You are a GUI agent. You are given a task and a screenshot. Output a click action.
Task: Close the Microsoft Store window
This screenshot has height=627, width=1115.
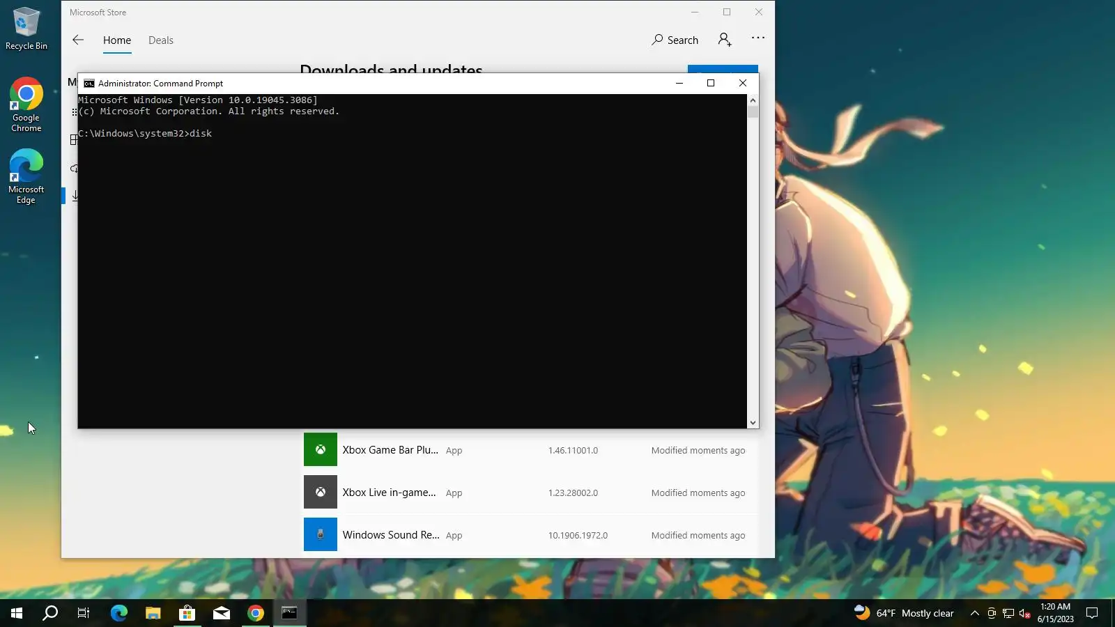point(759,12)
